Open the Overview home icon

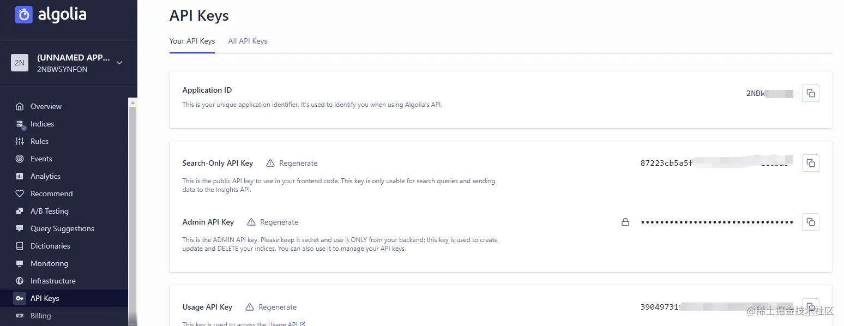pyautogui.click(x=20, y=106)
